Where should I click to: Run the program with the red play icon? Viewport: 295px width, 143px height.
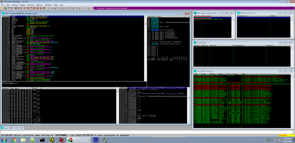(x=22, y=8)
